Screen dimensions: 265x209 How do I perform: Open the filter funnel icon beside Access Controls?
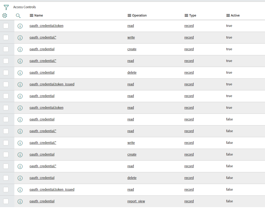click(6, 7)
